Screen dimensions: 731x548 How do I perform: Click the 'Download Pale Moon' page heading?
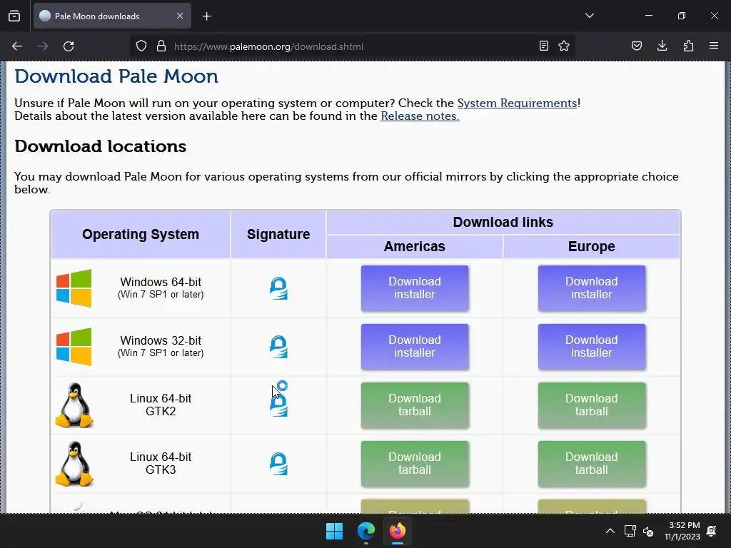click(x=116, y=76)
